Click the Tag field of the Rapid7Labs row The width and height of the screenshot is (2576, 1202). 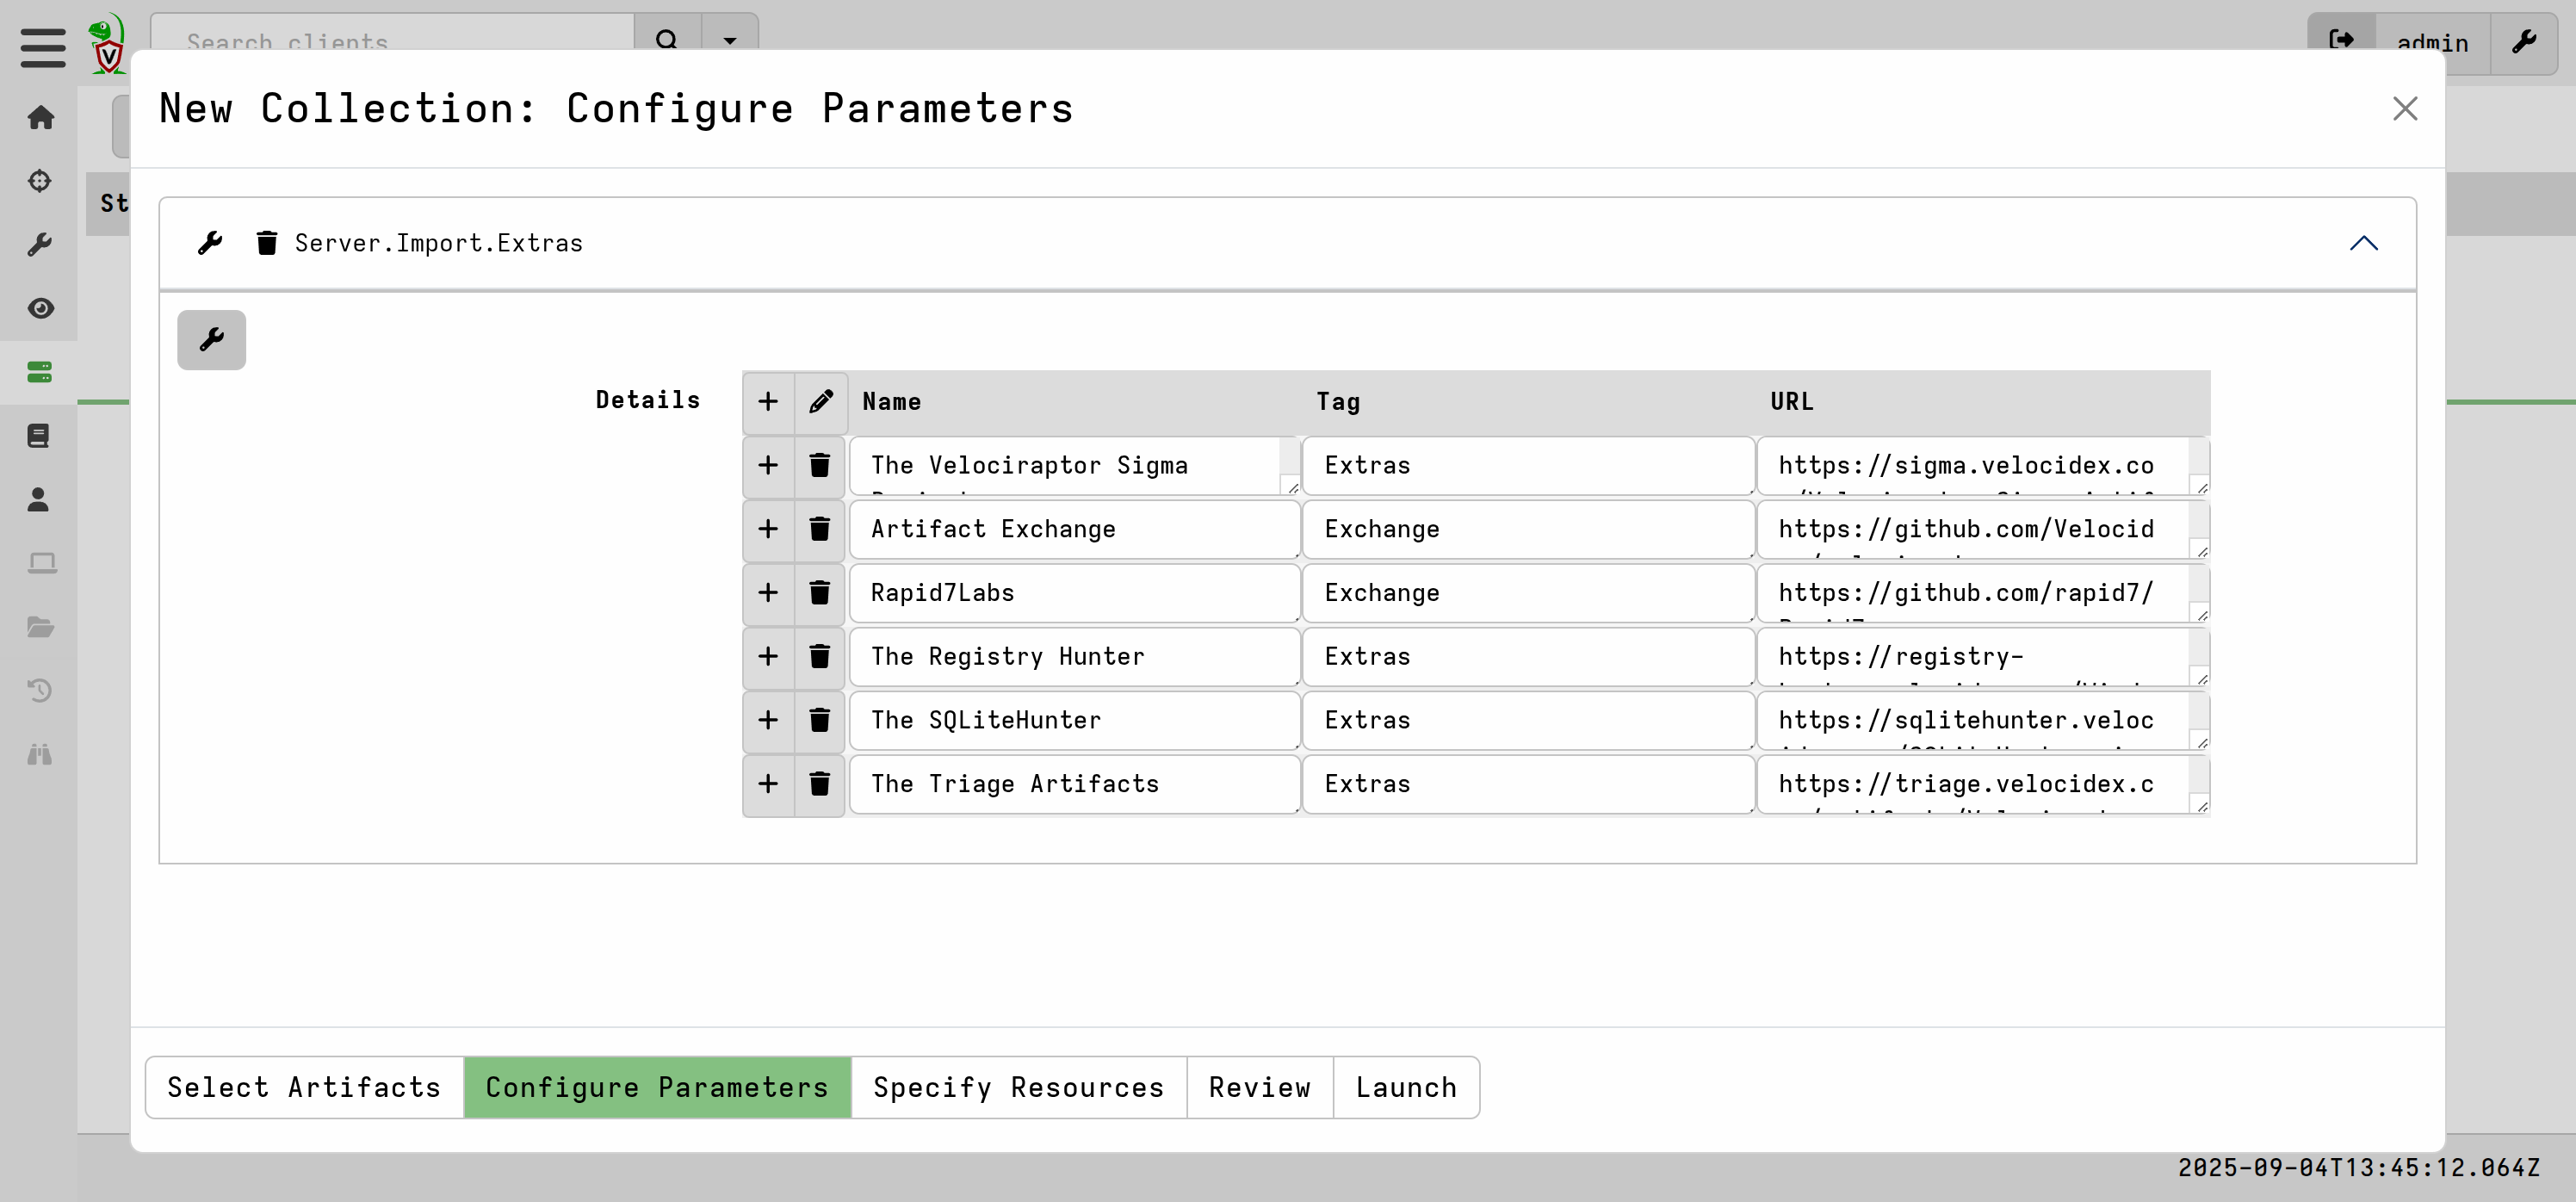tap(1526, 593)
